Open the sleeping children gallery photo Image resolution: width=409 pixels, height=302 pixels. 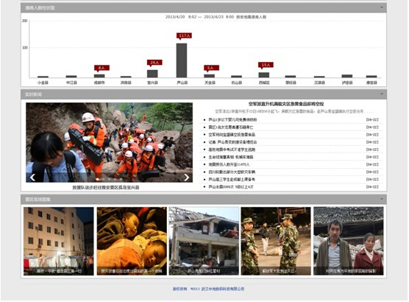pyautogui.click(x=132, y=241)
